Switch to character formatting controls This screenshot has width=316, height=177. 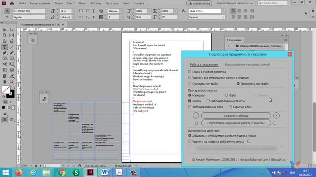[7, 11]
